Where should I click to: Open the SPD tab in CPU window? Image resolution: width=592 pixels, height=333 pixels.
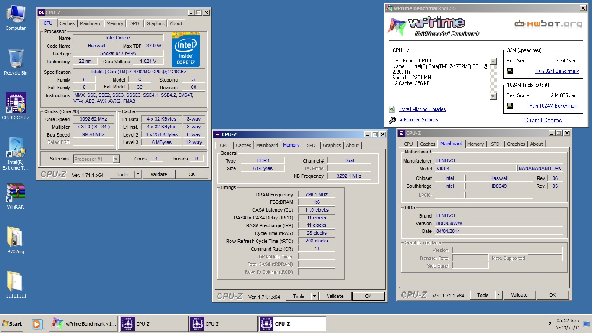[x=135, y=23]
